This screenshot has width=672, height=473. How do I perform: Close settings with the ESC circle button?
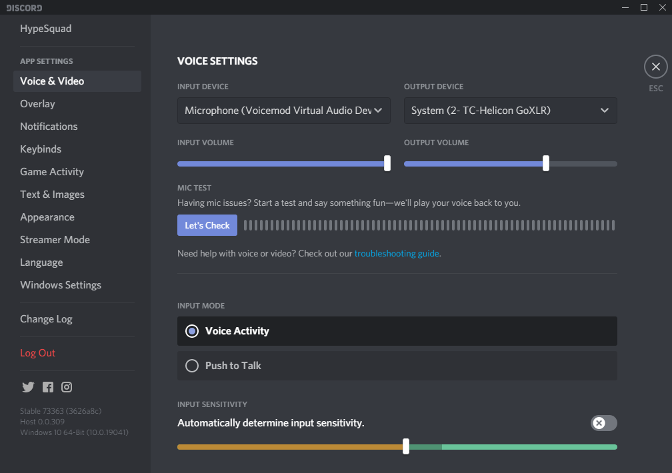pos(656,67)
